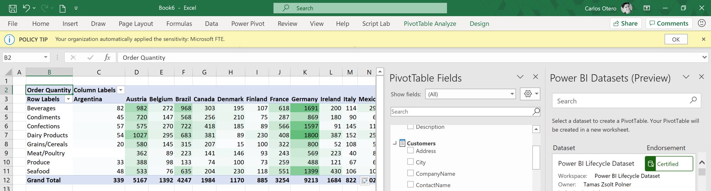Open PivotTable Fields task pane options chevron
Screen dimensions: 711x191
520,77
